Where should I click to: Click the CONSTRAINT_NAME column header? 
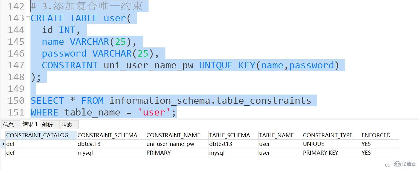pyautogui.click(x=173, y=135)
